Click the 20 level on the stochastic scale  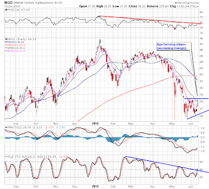[201, 177]
